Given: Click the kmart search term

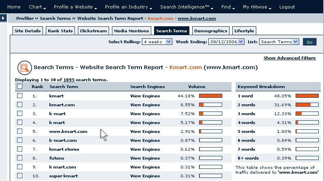Looking at the screenshot, I should (x=56, y=96).
